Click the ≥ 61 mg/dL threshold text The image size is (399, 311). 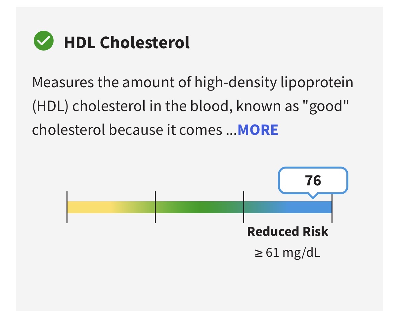(x=288, y=253)
